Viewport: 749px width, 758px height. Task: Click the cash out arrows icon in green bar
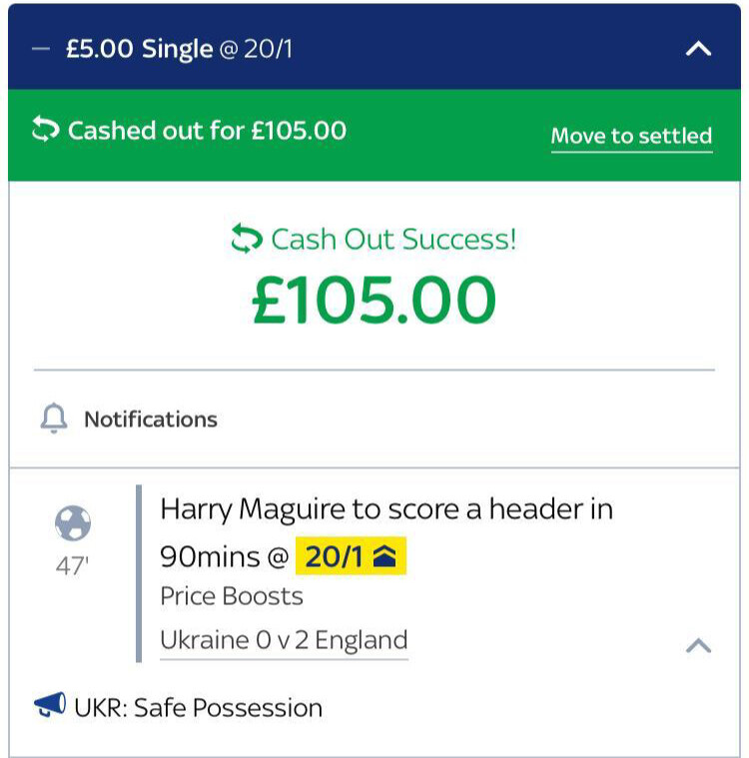click(x=45, y=131)
